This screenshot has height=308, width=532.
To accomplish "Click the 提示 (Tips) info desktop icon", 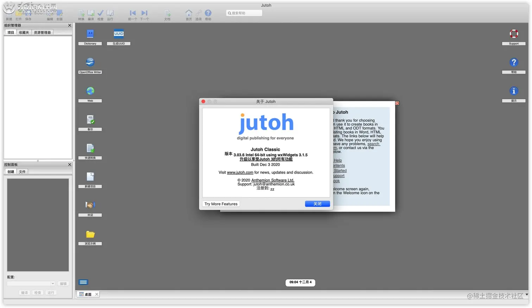I will point(514,94).
